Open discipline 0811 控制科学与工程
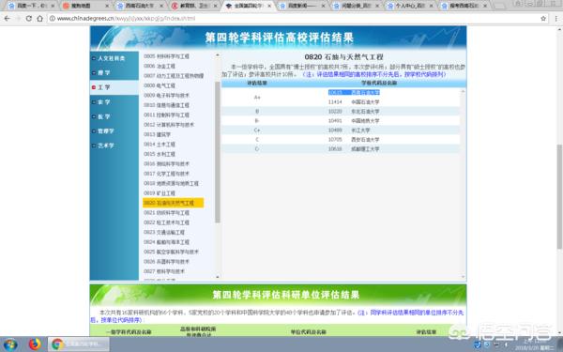Image resolution: width=563 pixels, height=352 pixels. (x=166, y=115)
